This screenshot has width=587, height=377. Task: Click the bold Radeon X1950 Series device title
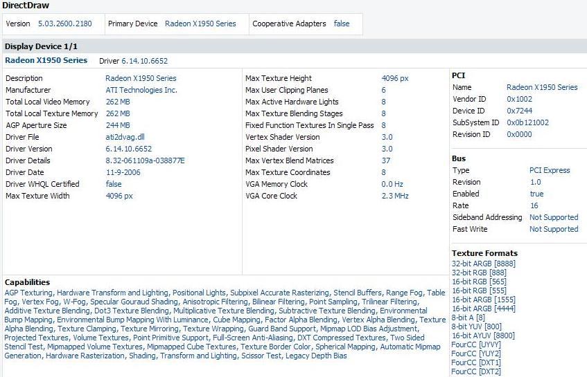(46, 60)
